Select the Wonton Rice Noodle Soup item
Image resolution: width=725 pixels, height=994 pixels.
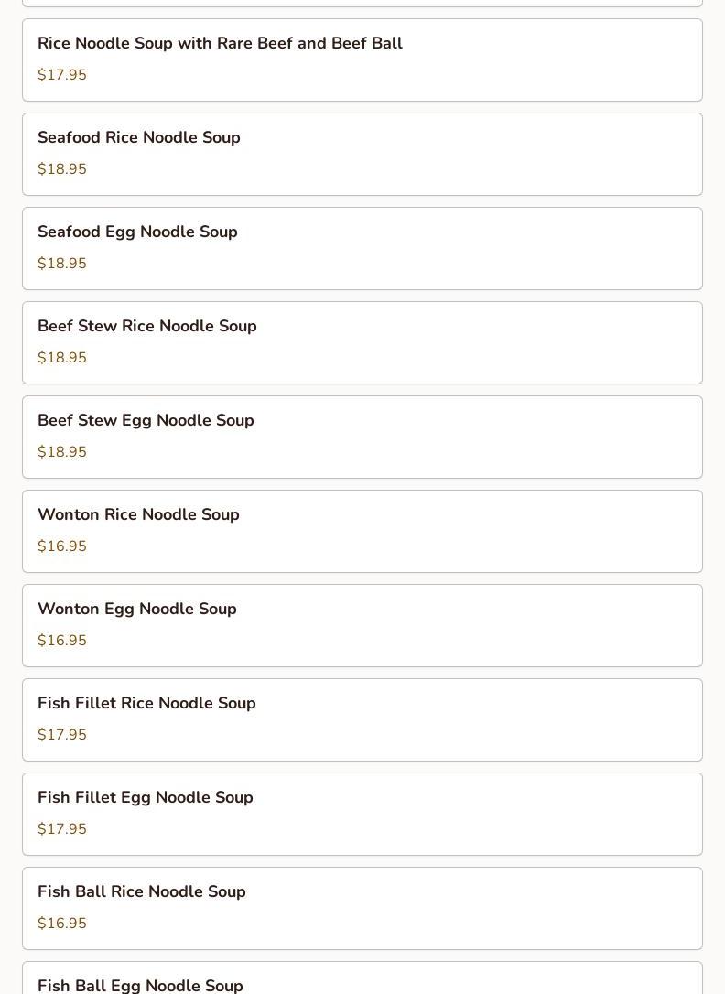click(x=138, y=515)
